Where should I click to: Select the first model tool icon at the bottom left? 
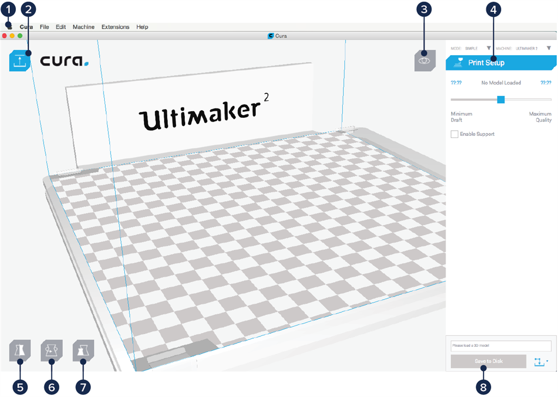click(x=20, y=351)
